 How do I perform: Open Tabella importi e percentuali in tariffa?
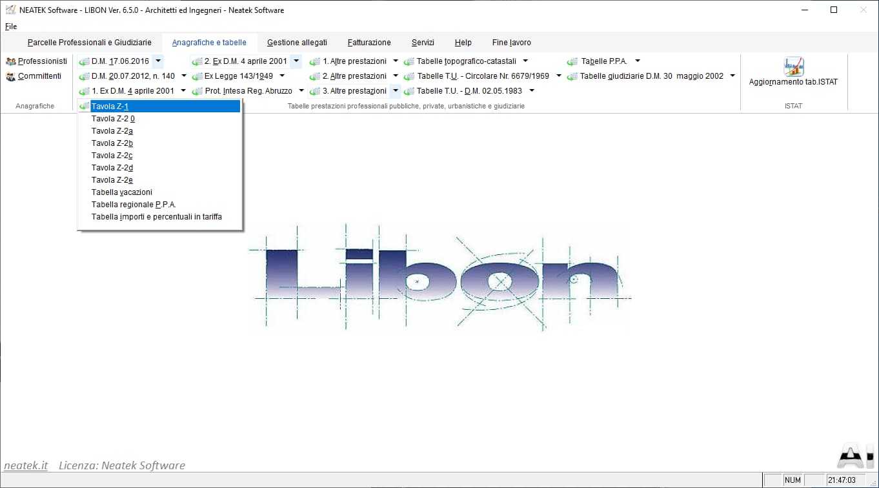pos(159,217)
